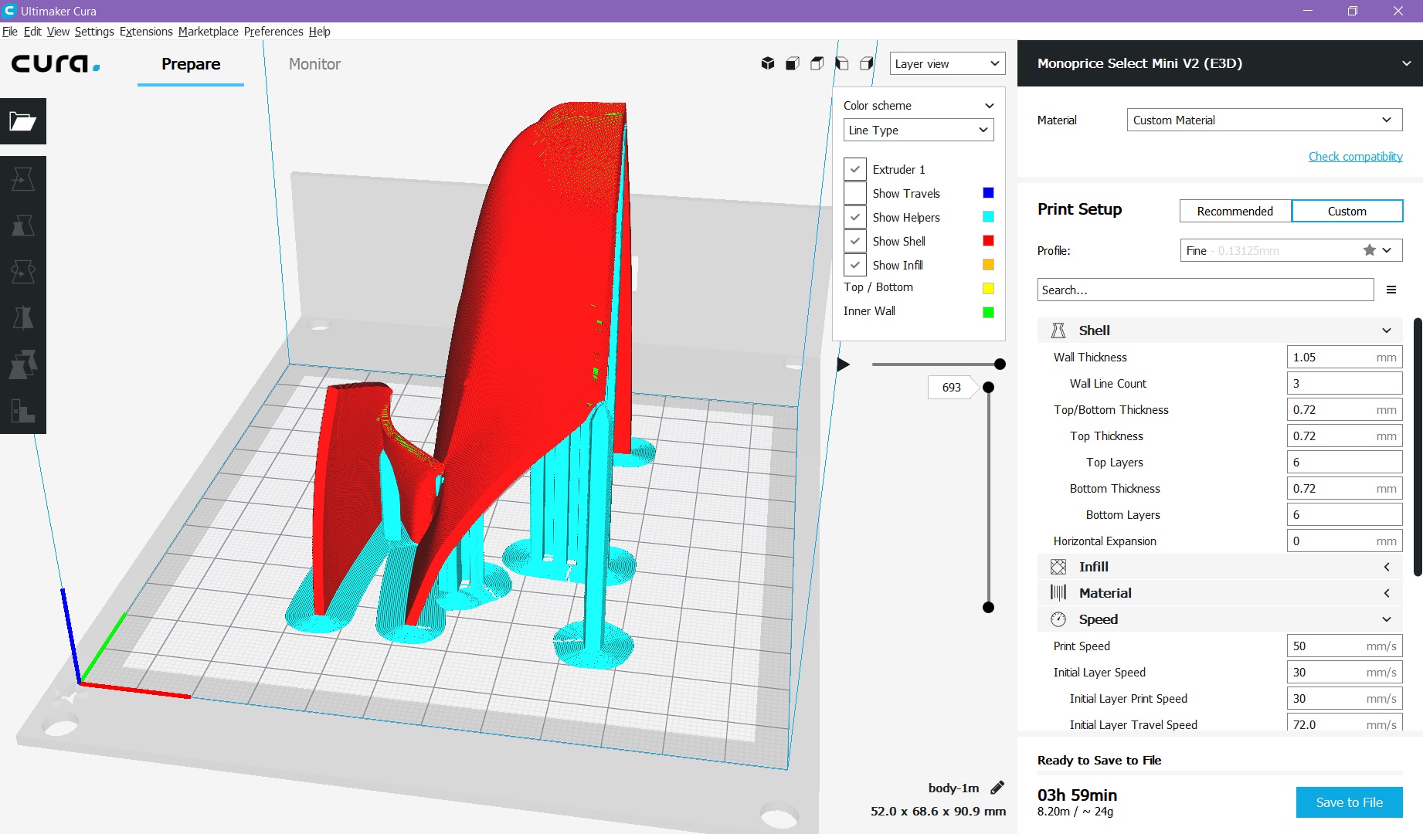Switch to the Prepare tab
Viewport: 1423px width, 834px height.
(x=191, y=64)
